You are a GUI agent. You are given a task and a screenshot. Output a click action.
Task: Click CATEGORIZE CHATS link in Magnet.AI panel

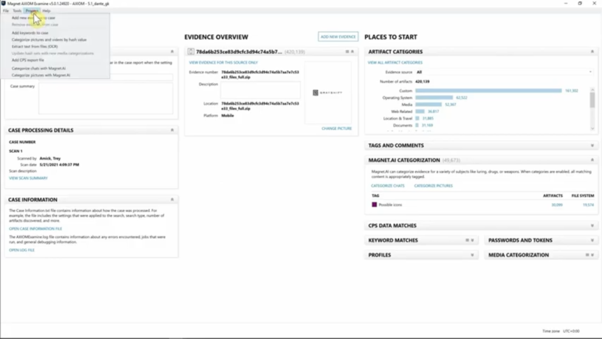click(x=388, y=185)
